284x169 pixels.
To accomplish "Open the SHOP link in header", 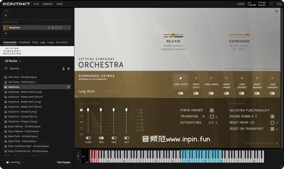I will click(x=241, y=4).
